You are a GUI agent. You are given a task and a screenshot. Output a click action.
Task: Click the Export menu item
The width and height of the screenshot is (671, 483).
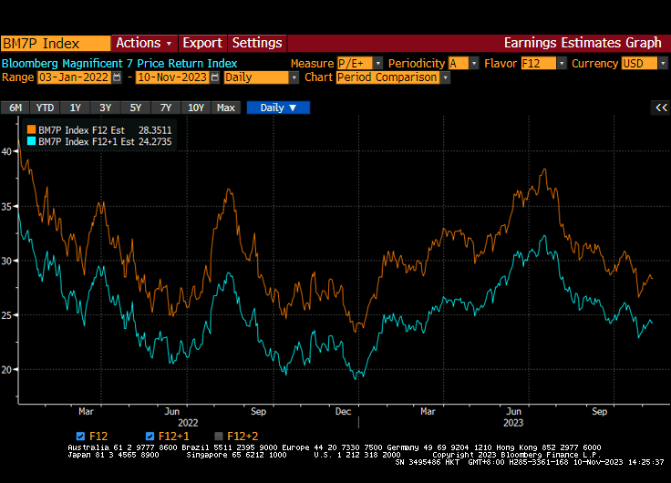[x=202, y=43]
